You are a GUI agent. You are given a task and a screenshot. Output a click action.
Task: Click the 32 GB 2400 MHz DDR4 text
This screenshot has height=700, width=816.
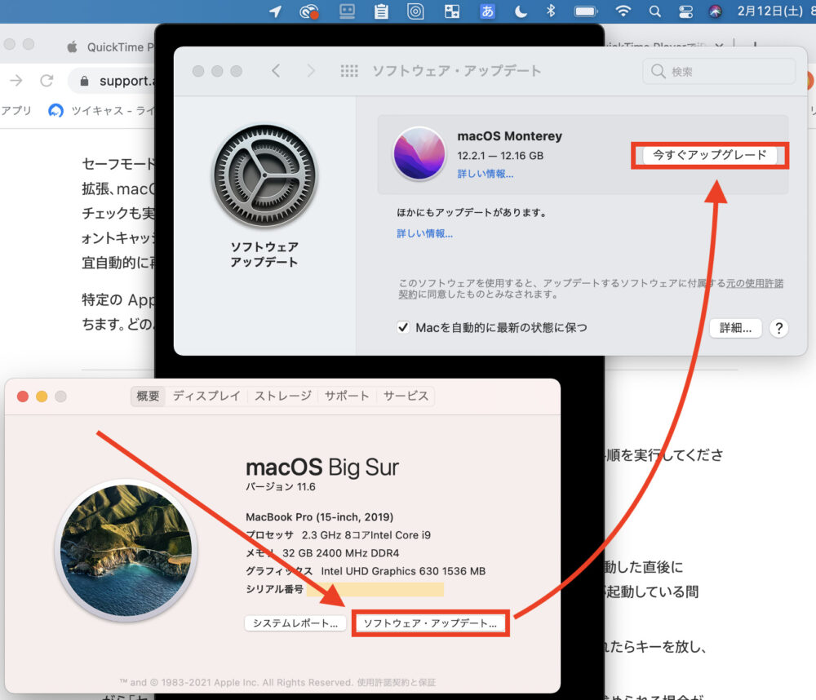(341, 552)
